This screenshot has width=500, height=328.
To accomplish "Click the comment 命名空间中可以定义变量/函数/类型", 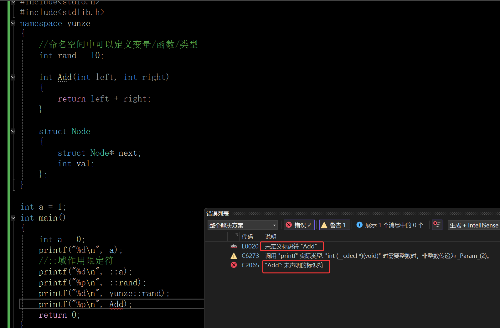I will [118, 44].
